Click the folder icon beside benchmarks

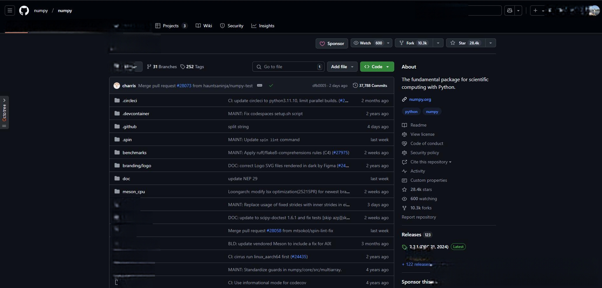click(x=117, y=153)
